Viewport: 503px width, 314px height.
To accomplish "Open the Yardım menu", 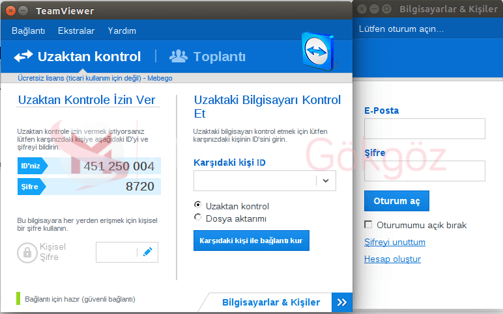I will (x=122, y=31).
